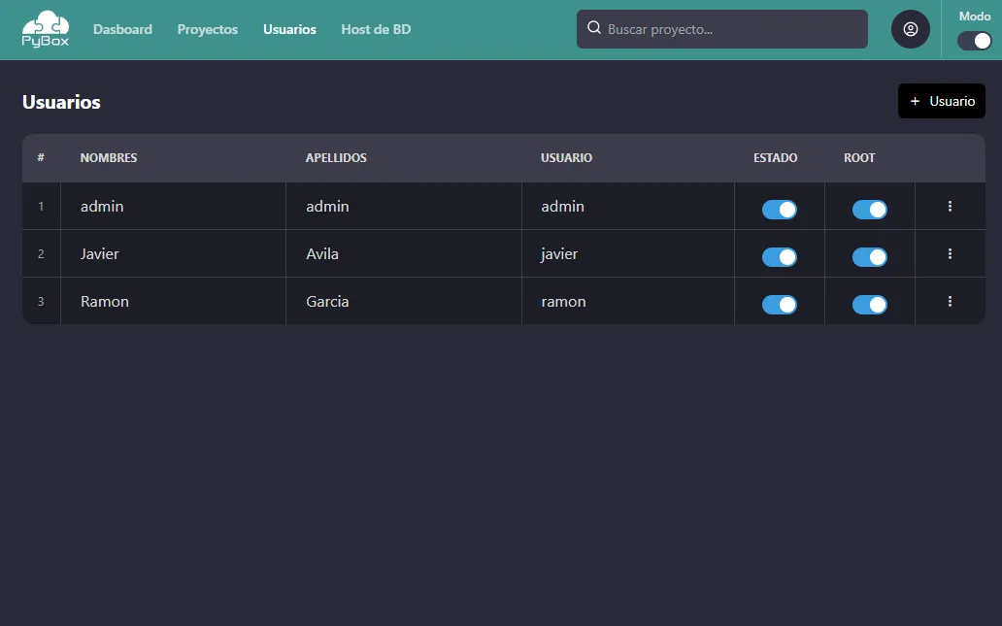The image size is (1002, 626).
Task: Open the three-dot menu for admin row
Action: [950, 206]
